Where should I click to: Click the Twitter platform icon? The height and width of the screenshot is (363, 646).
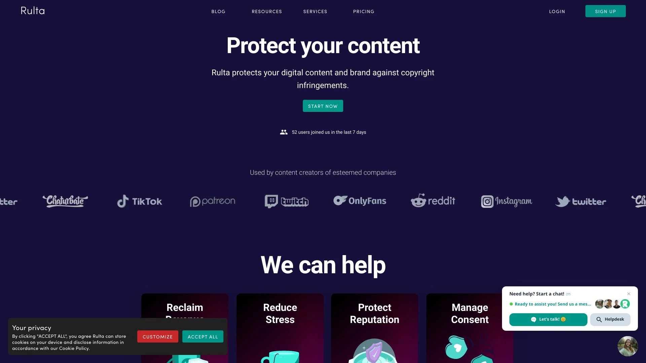564,201
